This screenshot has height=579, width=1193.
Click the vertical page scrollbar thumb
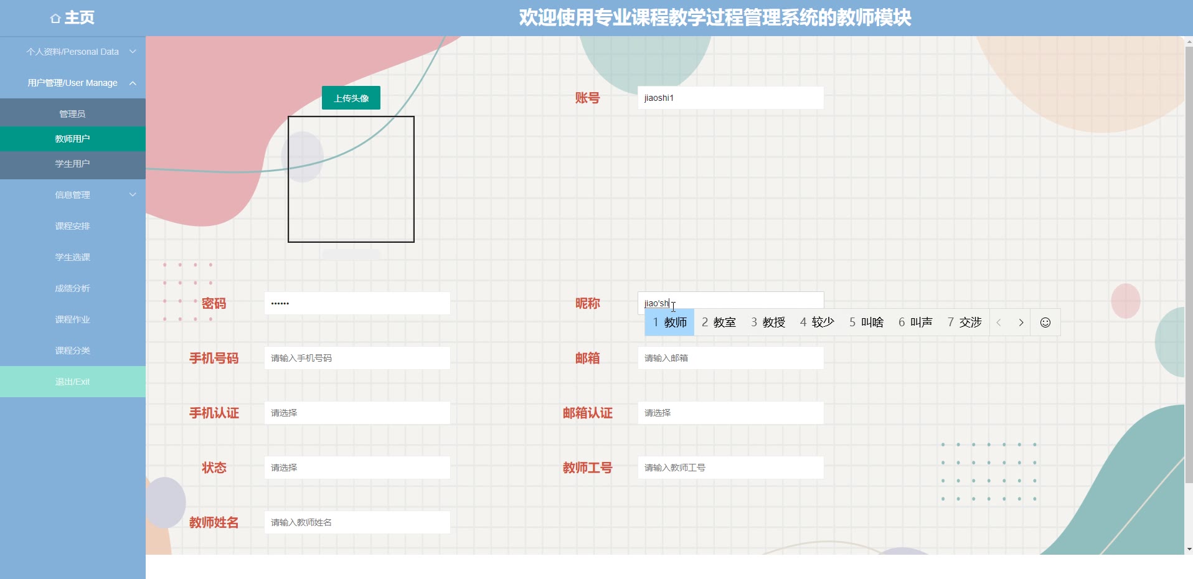pyautogui.click(x=1189, y=265)
